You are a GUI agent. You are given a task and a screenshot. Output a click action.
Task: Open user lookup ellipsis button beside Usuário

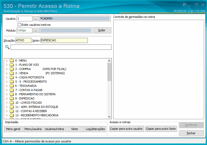[36, 19]
